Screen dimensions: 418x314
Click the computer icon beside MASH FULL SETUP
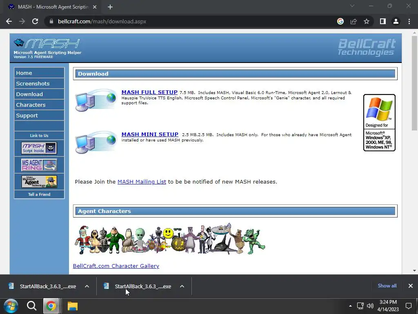click(96, 100)
